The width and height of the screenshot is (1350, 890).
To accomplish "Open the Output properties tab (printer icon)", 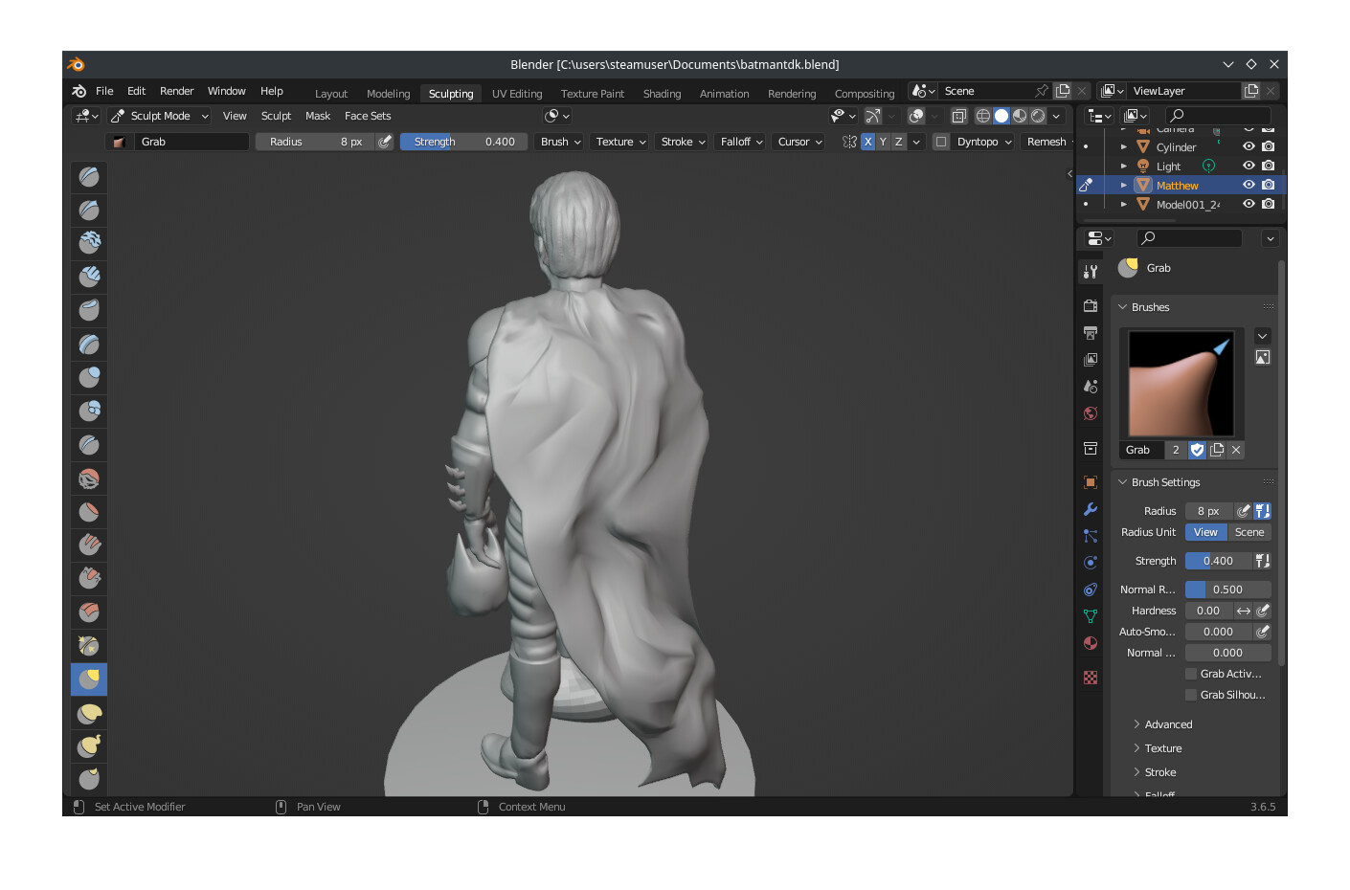I will click(x=1091, y=332).
